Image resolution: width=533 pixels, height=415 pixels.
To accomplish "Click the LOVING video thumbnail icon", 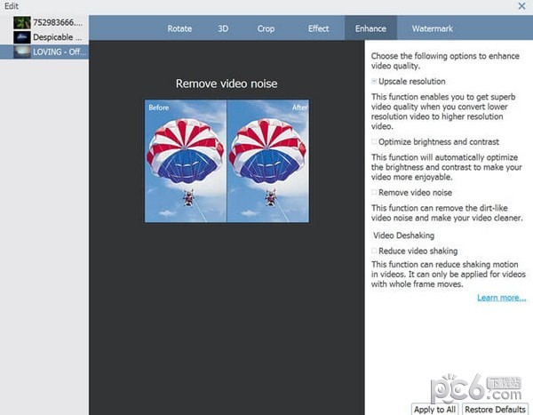I will point(23,52).
